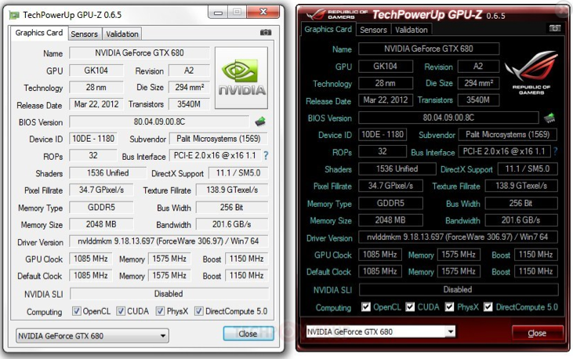Click the Bus Interface question mark in the dark window
Image resolution: width=573 pixels, height=359 pixels.
point(556,151)
